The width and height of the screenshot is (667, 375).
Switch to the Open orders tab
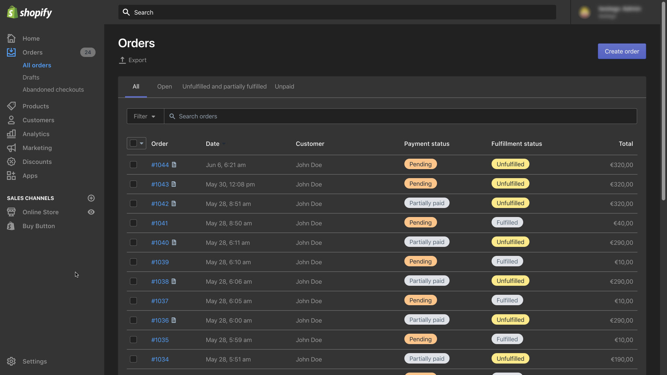164,86
